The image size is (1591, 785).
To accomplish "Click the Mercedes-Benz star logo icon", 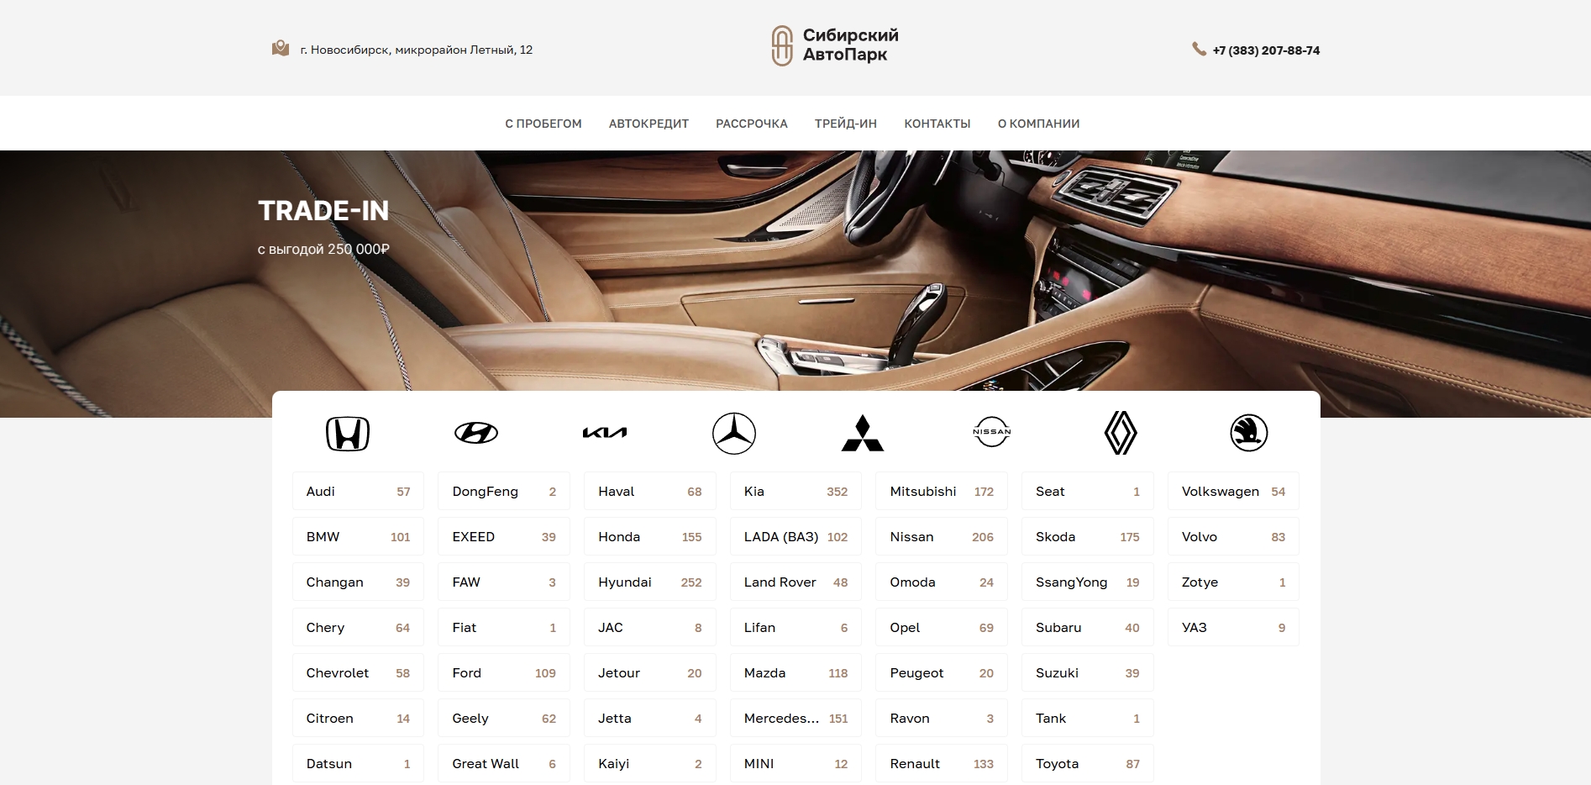I will 734,434.
